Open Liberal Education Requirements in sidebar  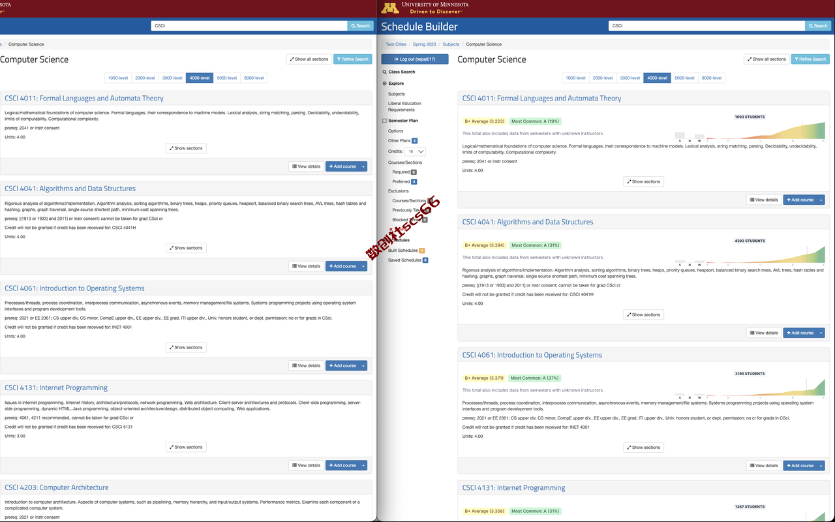[x=404, y=106]
